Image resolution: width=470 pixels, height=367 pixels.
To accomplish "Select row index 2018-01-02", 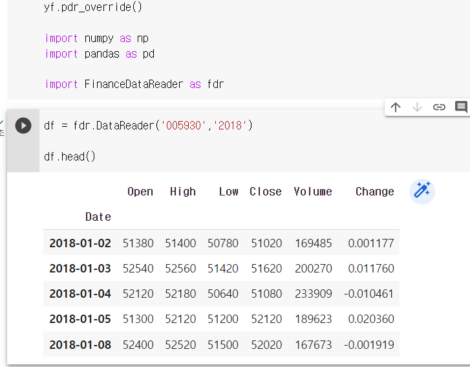I will pos(80,243).
